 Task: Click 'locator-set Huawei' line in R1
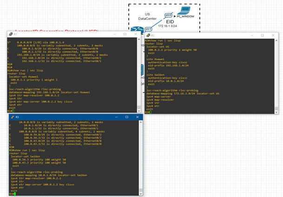(x=23, y=76)
